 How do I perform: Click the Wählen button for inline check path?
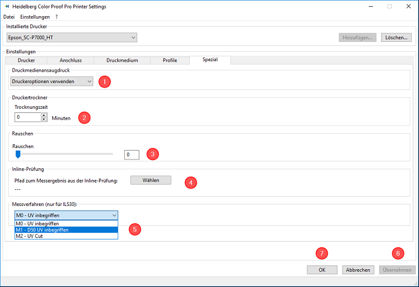point(151,180)
